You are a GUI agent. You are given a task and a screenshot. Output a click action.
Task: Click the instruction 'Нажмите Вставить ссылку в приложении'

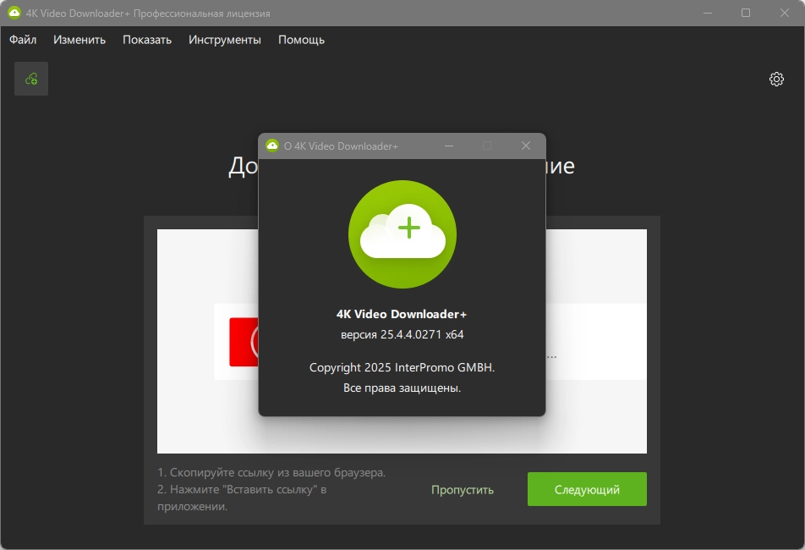click(243, 498)
